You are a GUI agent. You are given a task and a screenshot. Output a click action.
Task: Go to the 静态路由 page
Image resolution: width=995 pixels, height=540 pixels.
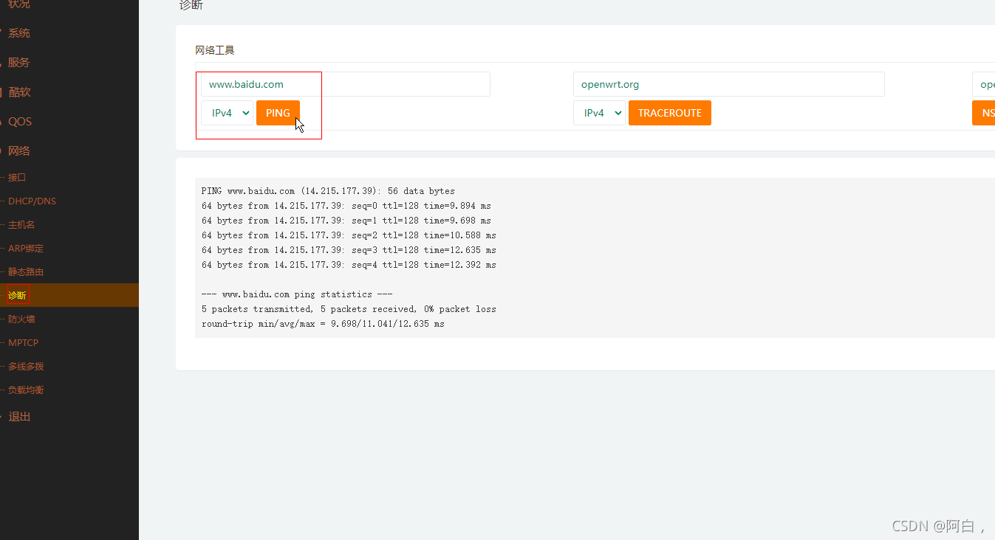pos(26,272)
